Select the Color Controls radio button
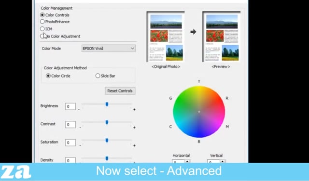Image resolution: width=309 pixels, height=181 pixels. (x=42, y=15)
